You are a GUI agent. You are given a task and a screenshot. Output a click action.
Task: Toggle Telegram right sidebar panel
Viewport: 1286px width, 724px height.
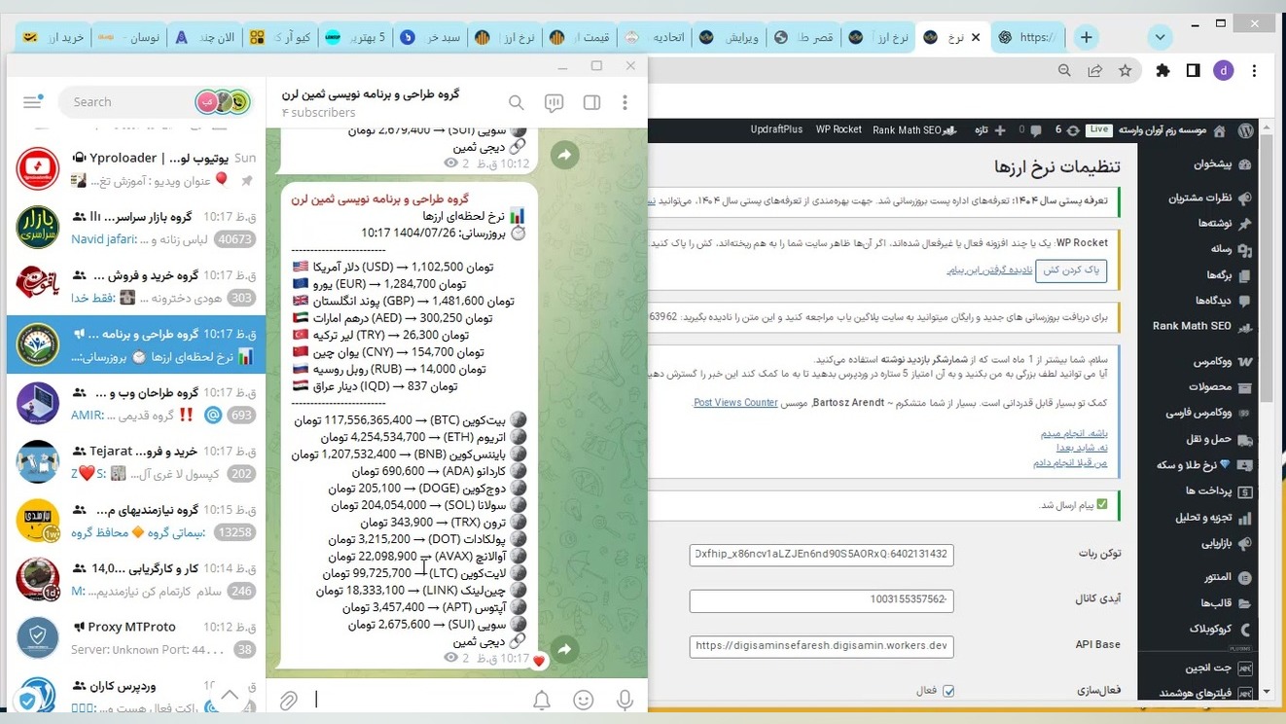point(591,103)
